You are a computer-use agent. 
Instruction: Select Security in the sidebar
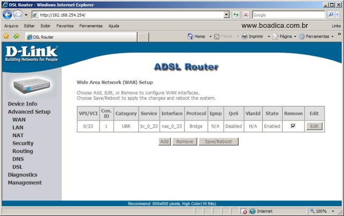23,143
